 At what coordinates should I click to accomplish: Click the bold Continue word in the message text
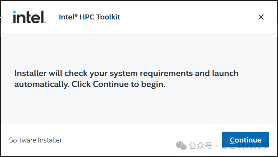pos(111,84)
